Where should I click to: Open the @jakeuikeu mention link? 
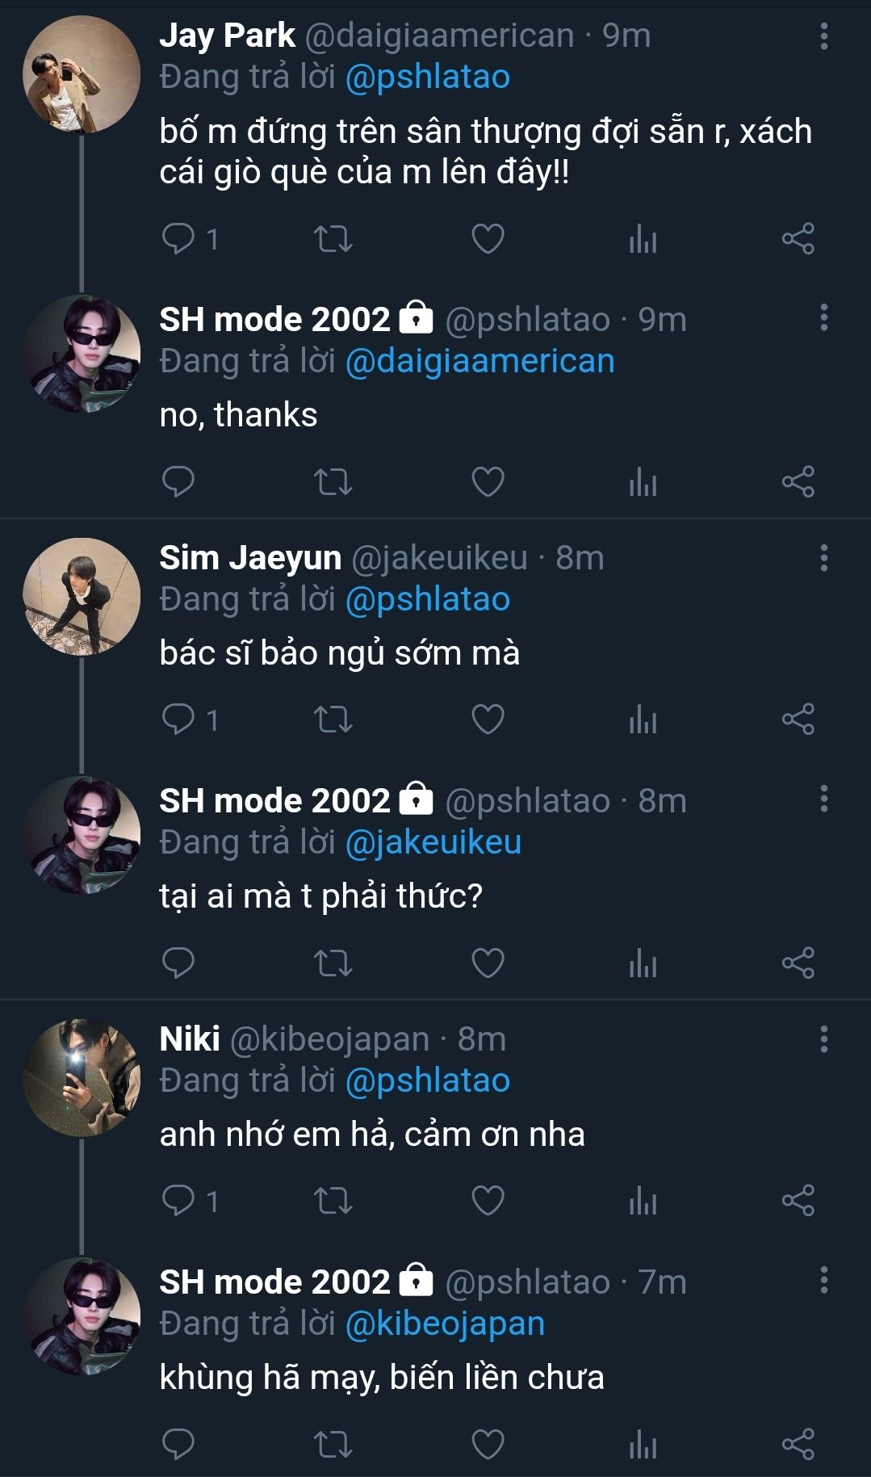[433, 842]
